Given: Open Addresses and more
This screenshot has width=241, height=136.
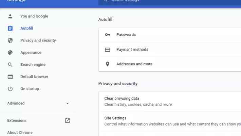Looking at the screenshot, I should 170,64.
